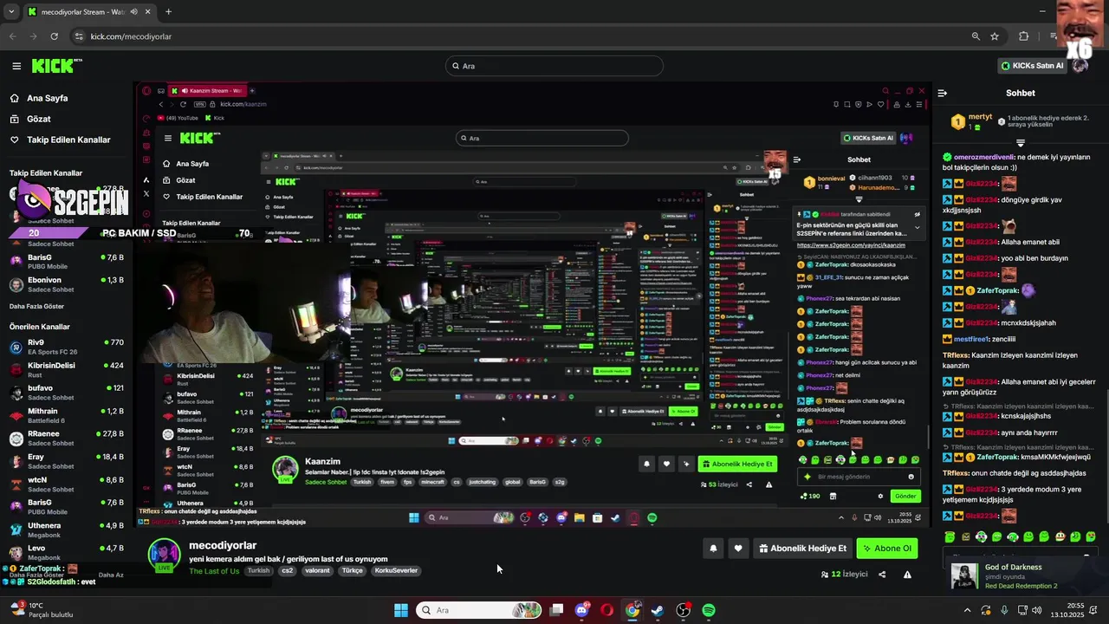Open the taskbar weather widget
Viewport: 1109px width, 624px height.
pos(40,610)
